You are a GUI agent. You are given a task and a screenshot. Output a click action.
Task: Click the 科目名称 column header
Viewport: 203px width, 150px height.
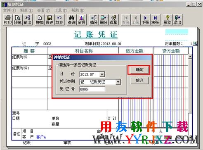tap(84, 51)
